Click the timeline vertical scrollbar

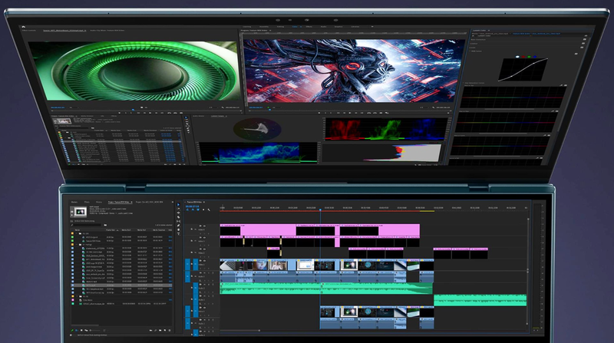[x=528, y=270]
